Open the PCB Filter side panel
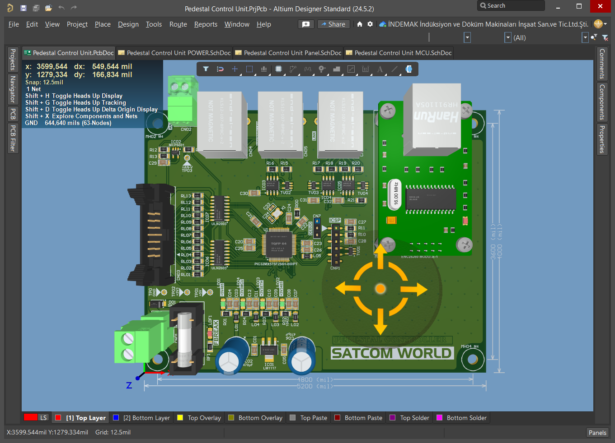 13,138
